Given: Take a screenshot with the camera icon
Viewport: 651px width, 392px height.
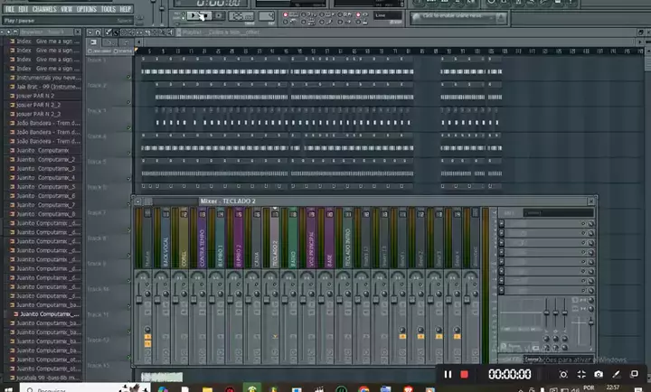Looking at the screenshot, I should [598, 374].
